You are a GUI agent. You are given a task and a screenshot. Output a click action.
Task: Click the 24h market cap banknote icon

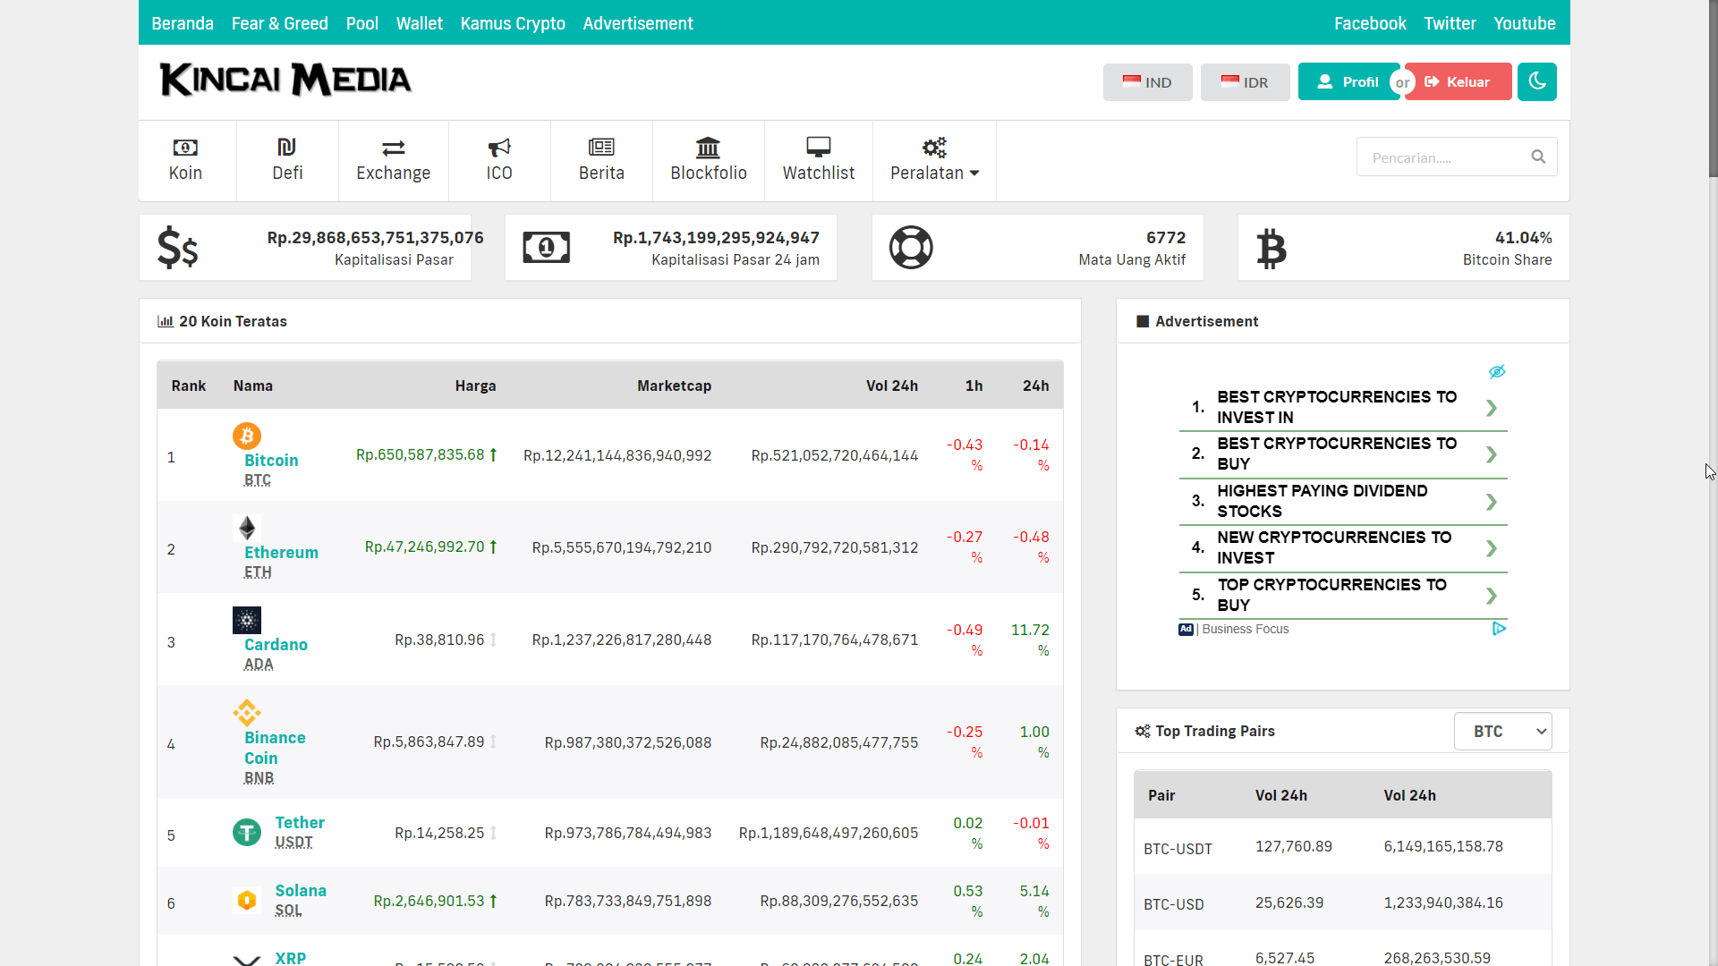[x=546, y=248]
